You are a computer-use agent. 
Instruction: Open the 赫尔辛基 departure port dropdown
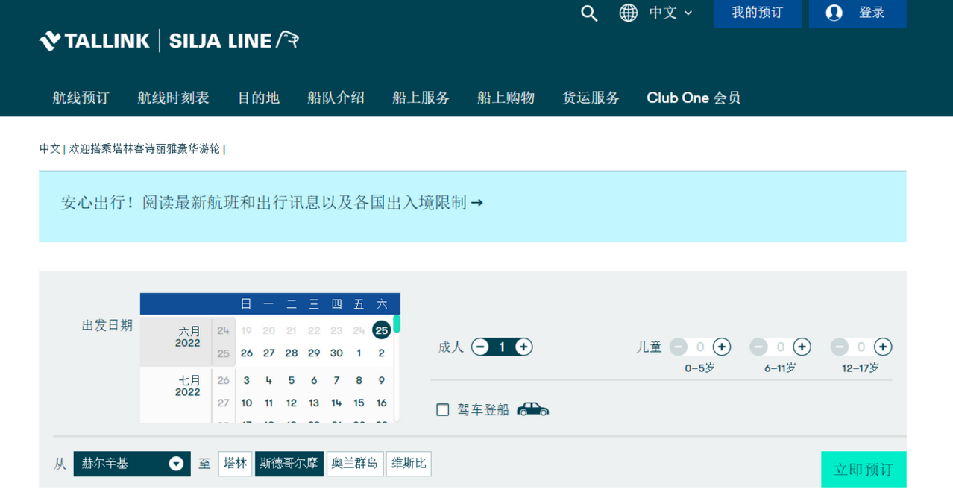click(132, 464)
